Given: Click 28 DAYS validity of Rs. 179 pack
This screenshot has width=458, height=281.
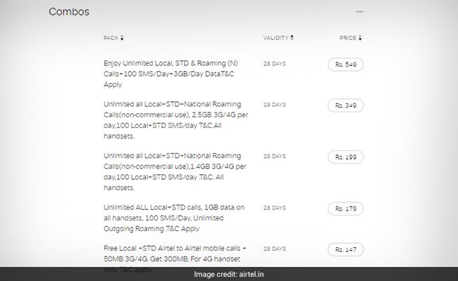Looking at the screenshot, I should pyautogui.click(x=275, y=208).
